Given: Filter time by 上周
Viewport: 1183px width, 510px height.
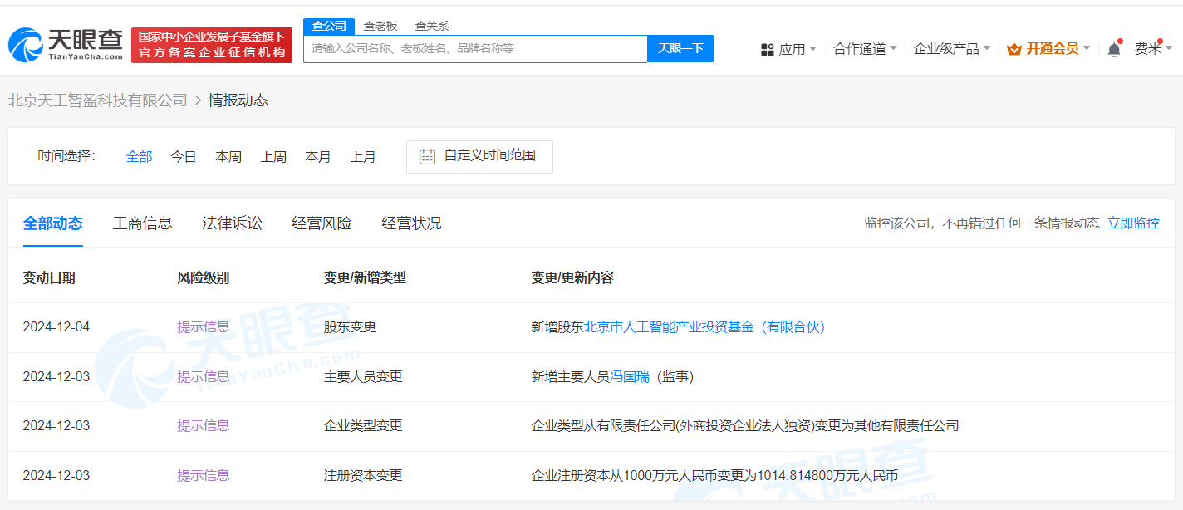Looking at the screenshot, I should pos(273,156).
